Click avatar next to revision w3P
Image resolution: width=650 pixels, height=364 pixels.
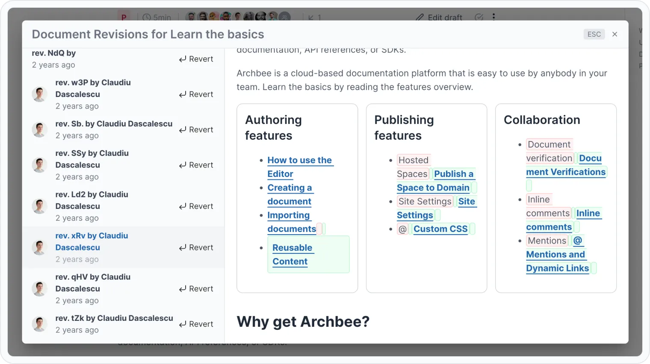(39, 94)
